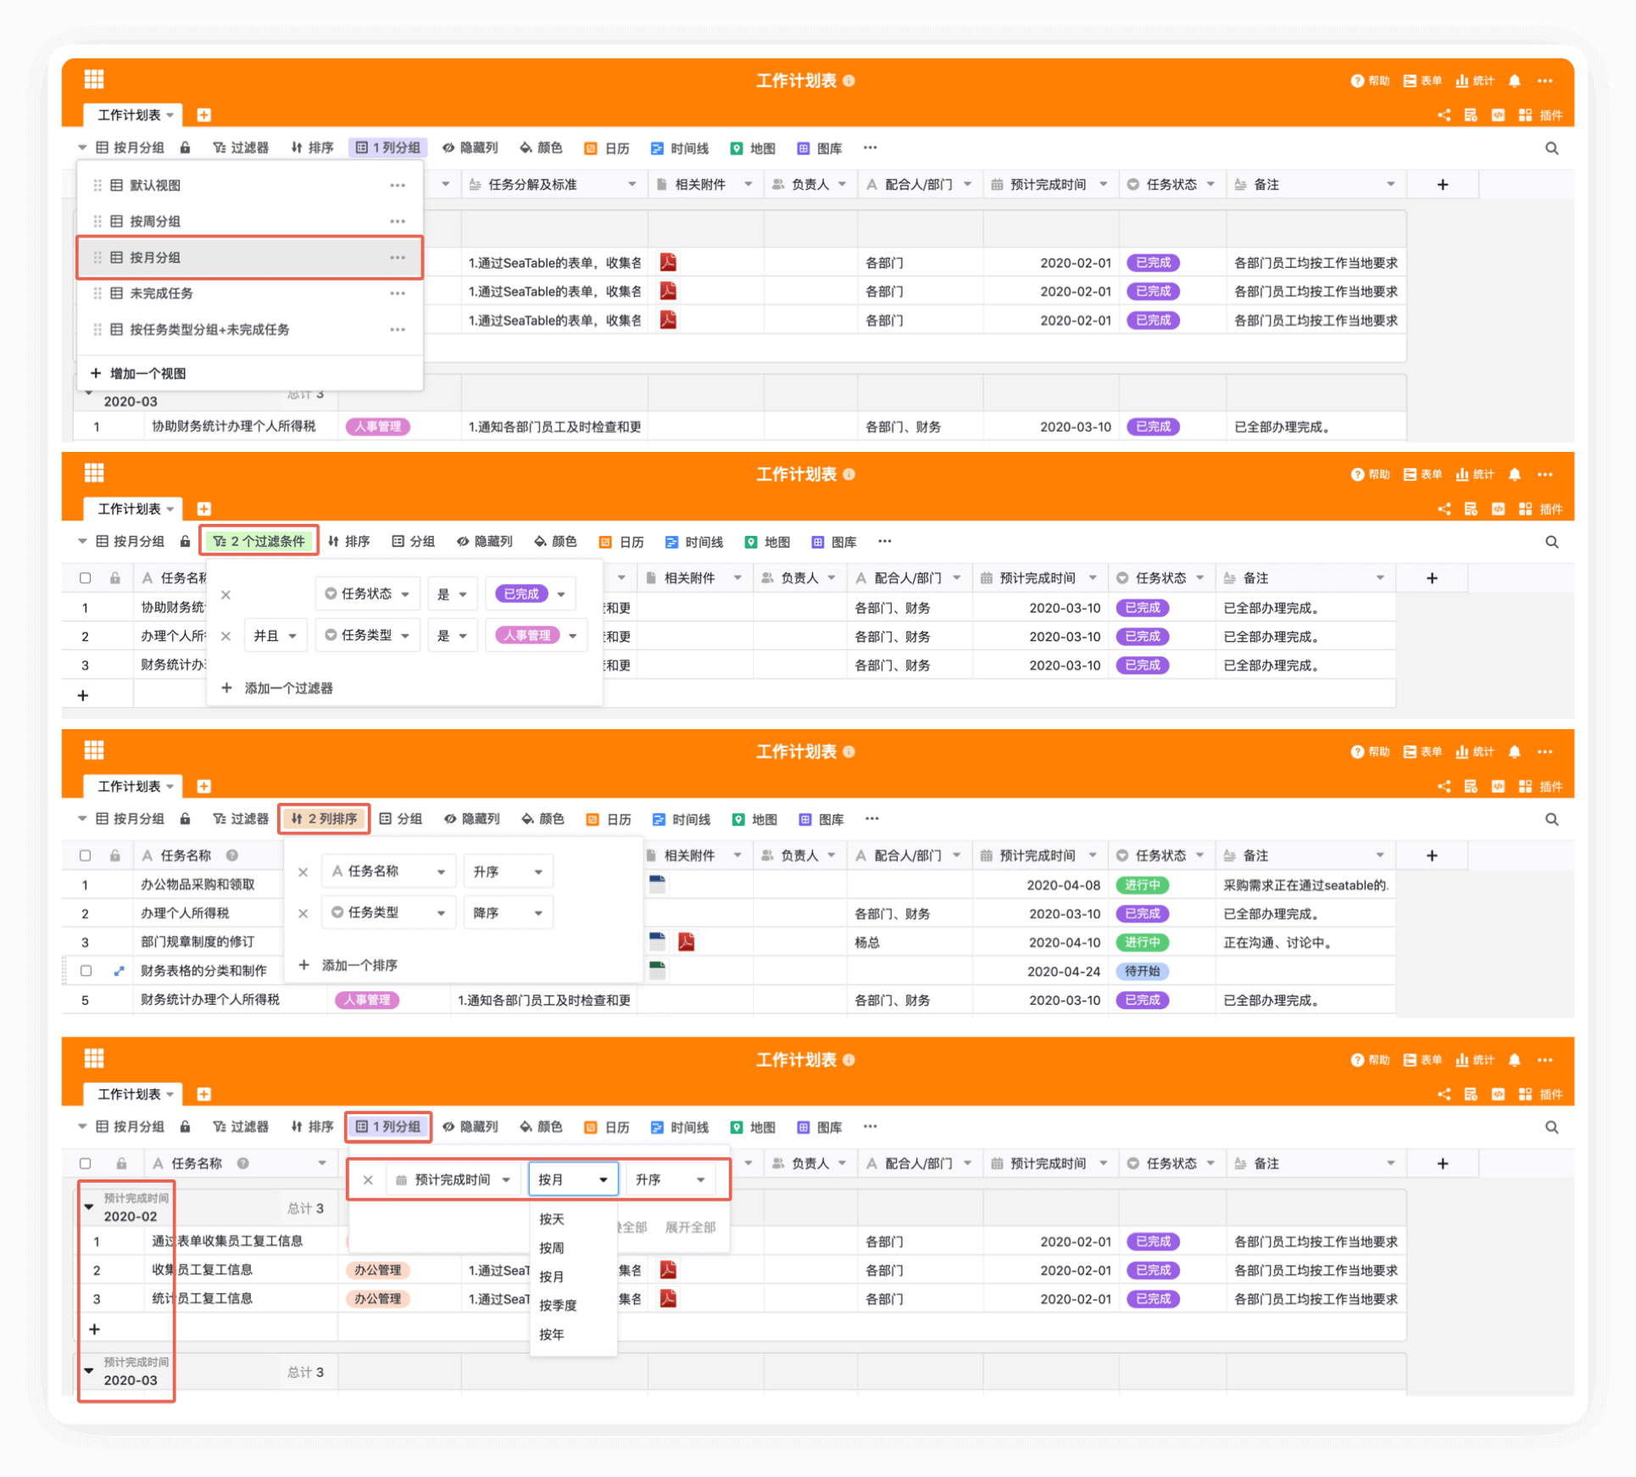Viewport: 1636px width, 1477px height.
Task: Open the 并且 conjunction dropdown
Action: (275, 636)
